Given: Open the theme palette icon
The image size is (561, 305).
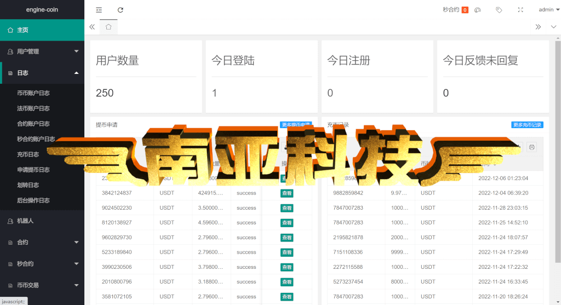Looking at the screenshot, I should point(477,10).
